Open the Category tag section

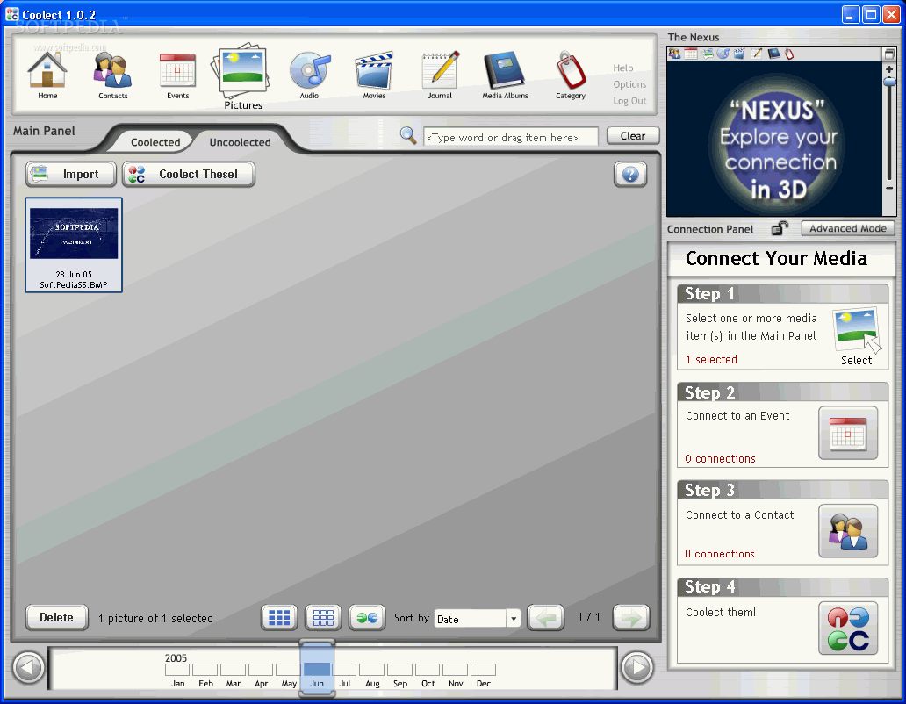[571, 75]
